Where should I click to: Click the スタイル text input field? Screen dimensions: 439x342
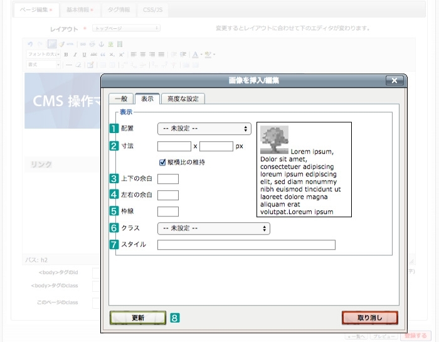click(x=246, y=245)
